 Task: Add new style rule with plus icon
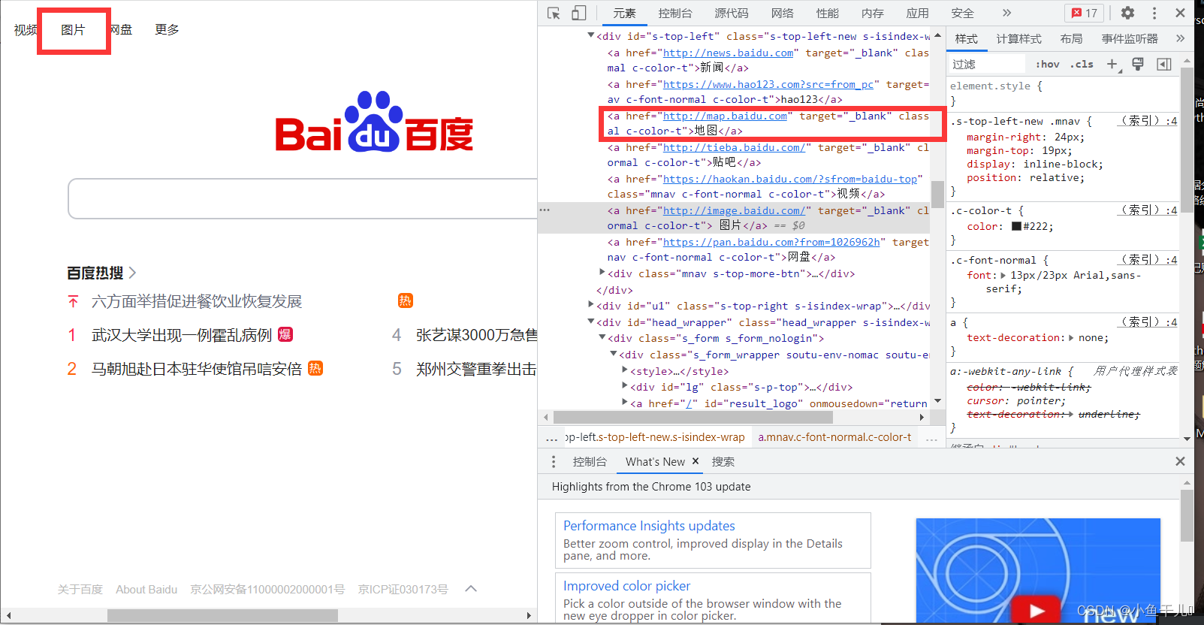click(1112, 64)
